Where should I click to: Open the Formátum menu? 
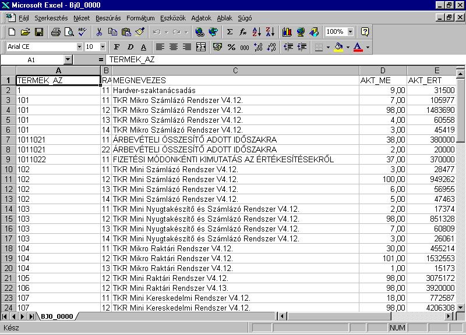[140, 18]
